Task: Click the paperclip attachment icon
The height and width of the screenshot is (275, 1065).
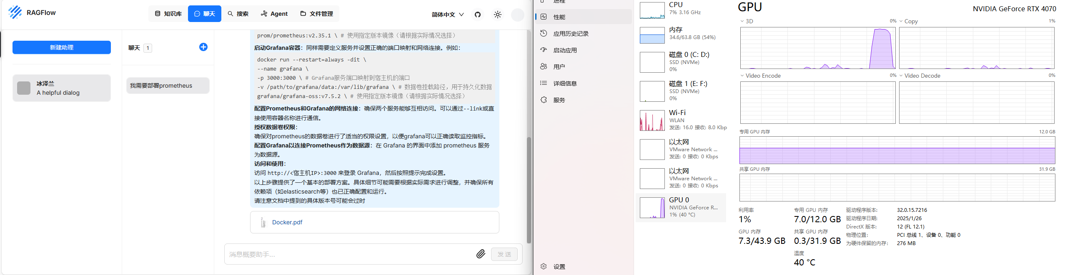Action: tap(481, 254)
